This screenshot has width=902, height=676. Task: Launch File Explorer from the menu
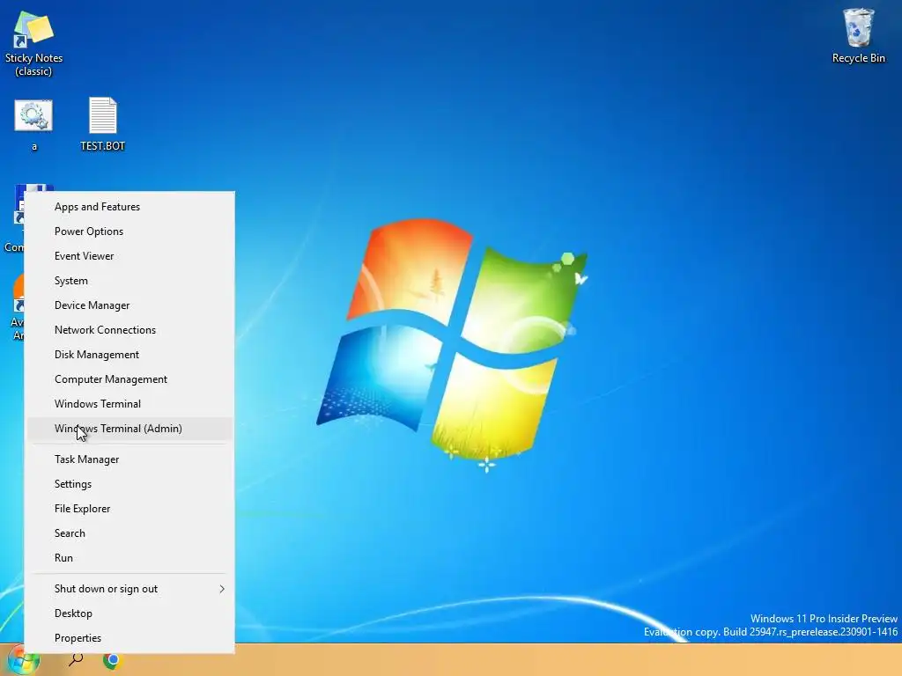pyautogui.click(x=130, y=510)
